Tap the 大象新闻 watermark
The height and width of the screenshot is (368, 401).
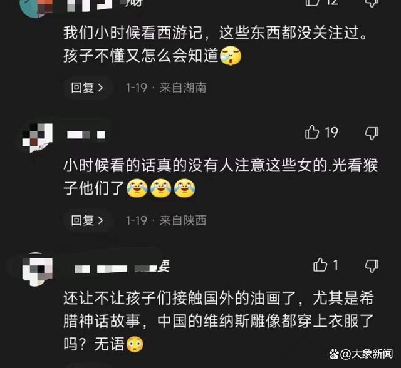[361, 354]
